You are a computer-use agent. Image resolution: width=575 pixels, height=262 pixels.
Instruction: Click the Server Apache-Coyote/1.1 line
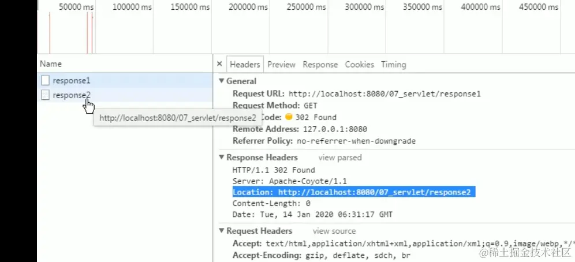pyautogui.click(x=290, y=181)
